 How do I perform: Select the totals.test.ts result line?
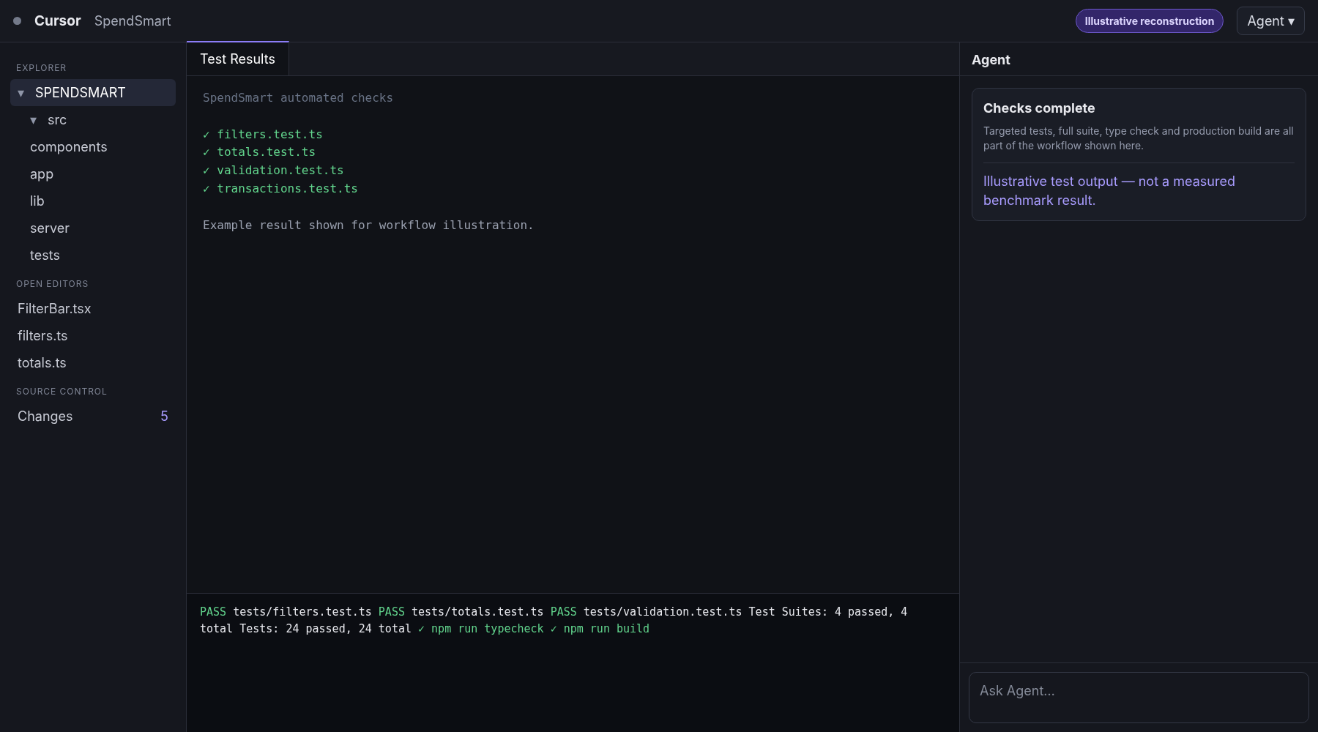coord(259,152)
